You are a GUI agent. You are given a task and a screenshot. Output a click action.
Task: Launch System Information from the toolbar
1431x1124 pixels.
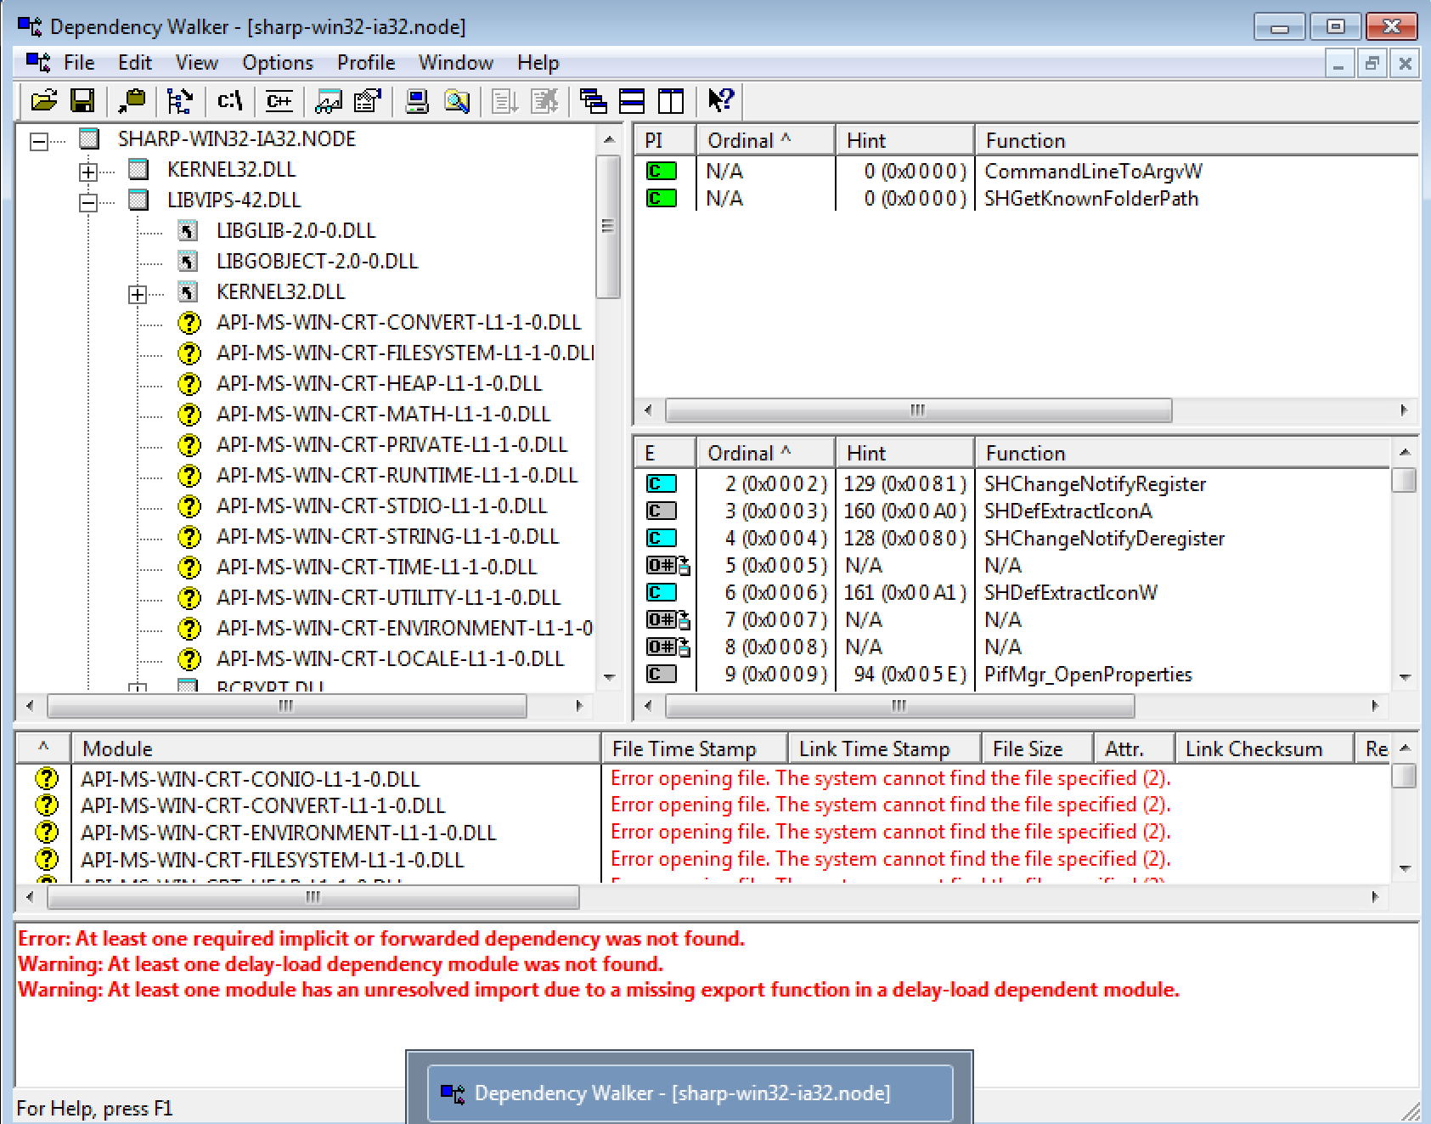[x=416, y=101]
